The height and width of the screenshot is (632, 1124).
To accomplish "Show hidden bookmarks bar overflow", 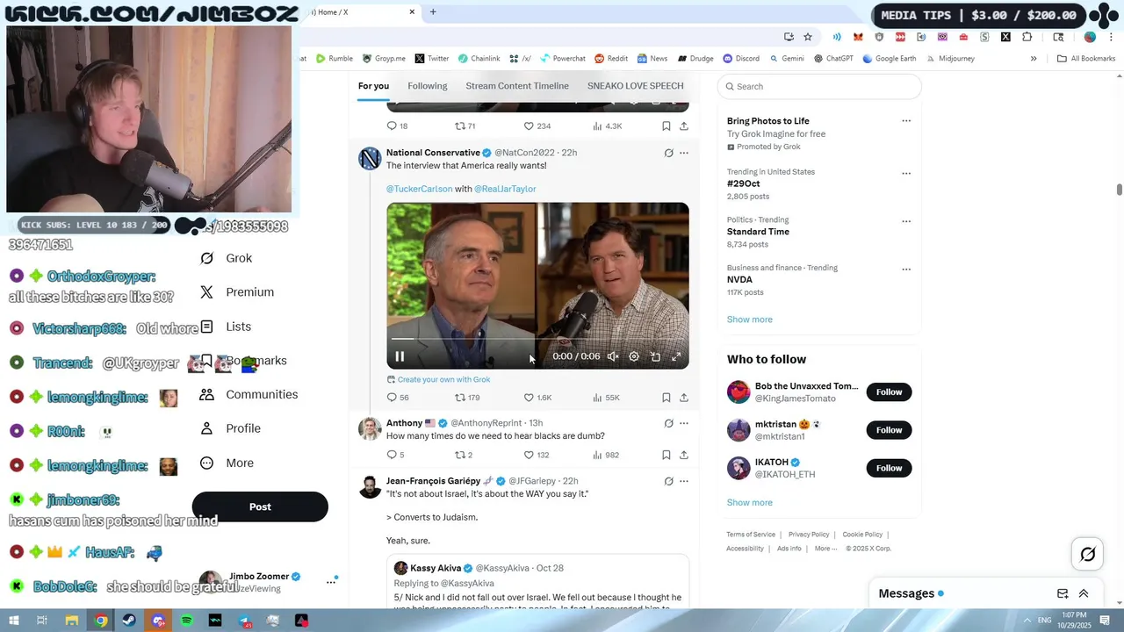I will (1034, 59).
